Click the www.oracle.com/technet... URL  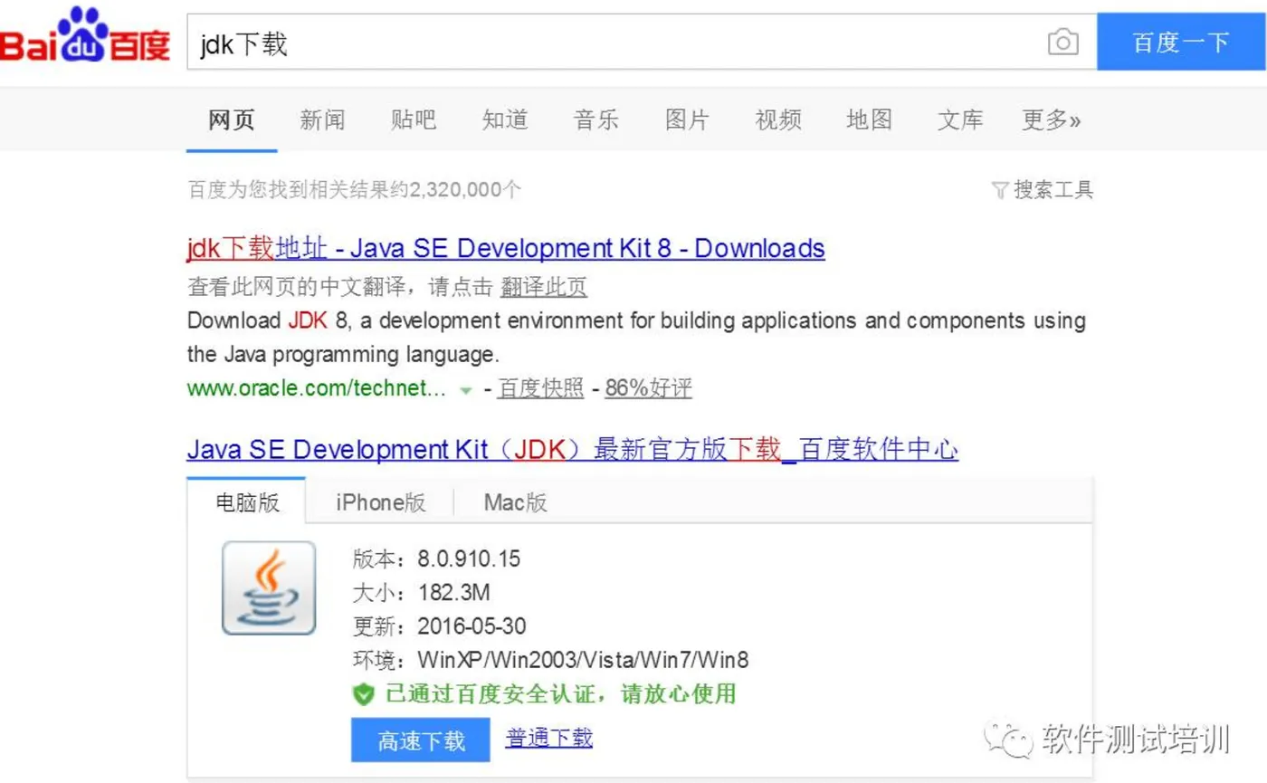317,389
